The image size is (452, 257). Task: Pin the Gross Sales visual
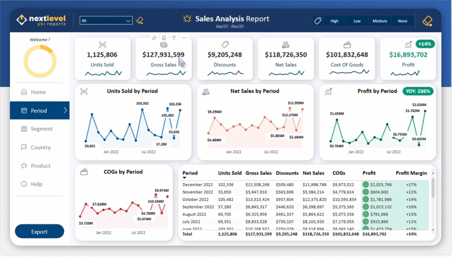click(154, 38)
